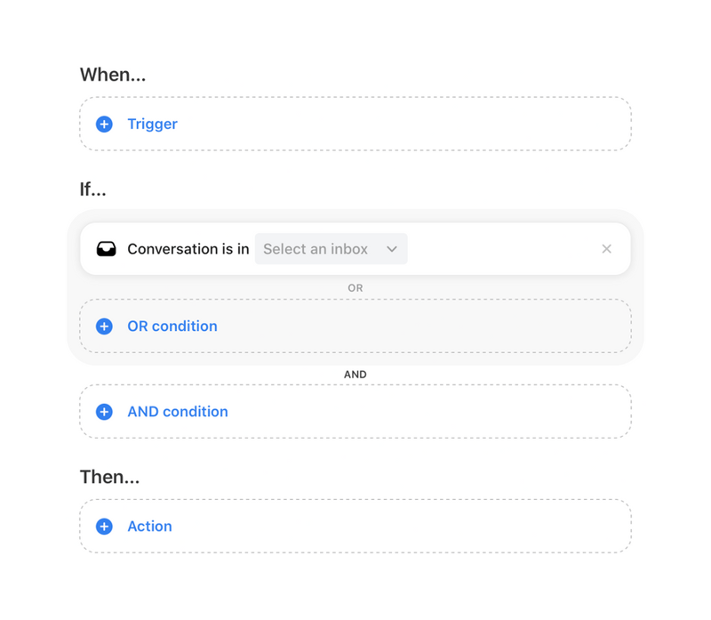Click the Then... section heading
This screenshot has height=620, width=711.
[x=108, y=477]
